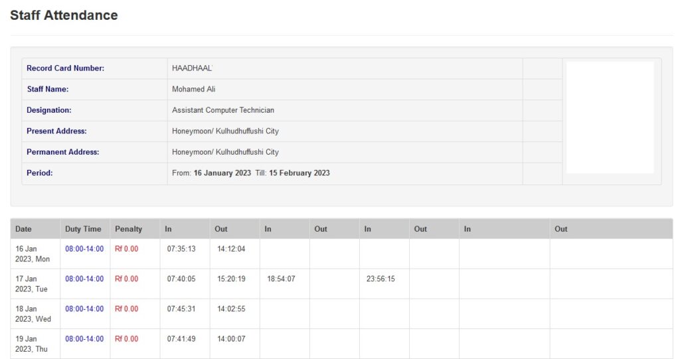Click the 18:54:07 check-in time
Image resolution: width=680 pixels, height=359 pixels.
[281, 279]
